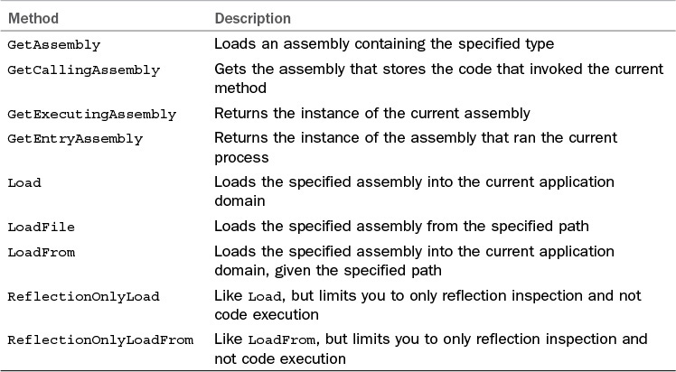Screen dimensions: 676x372
Task: Click the Method column header
Action: (33, 17)
